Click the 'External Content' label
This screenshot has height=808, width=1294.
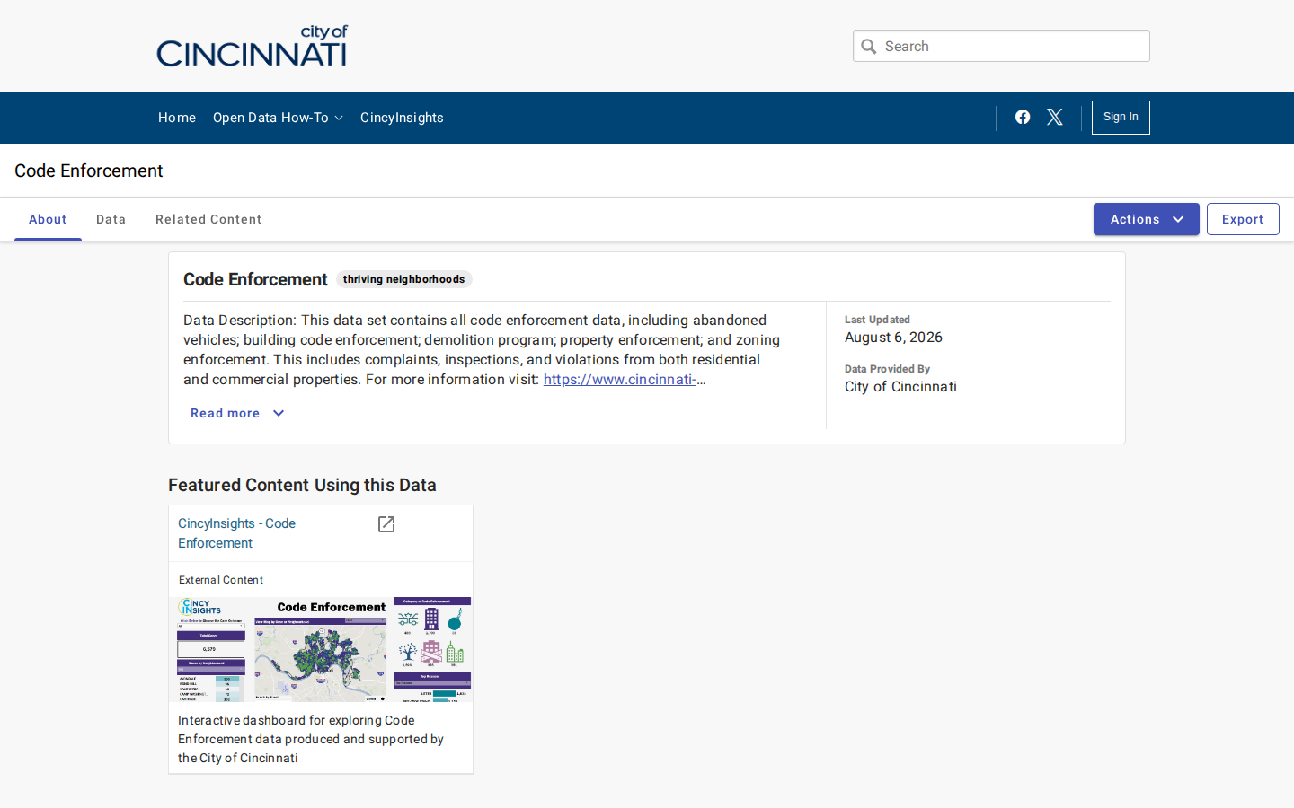point(221,580)
